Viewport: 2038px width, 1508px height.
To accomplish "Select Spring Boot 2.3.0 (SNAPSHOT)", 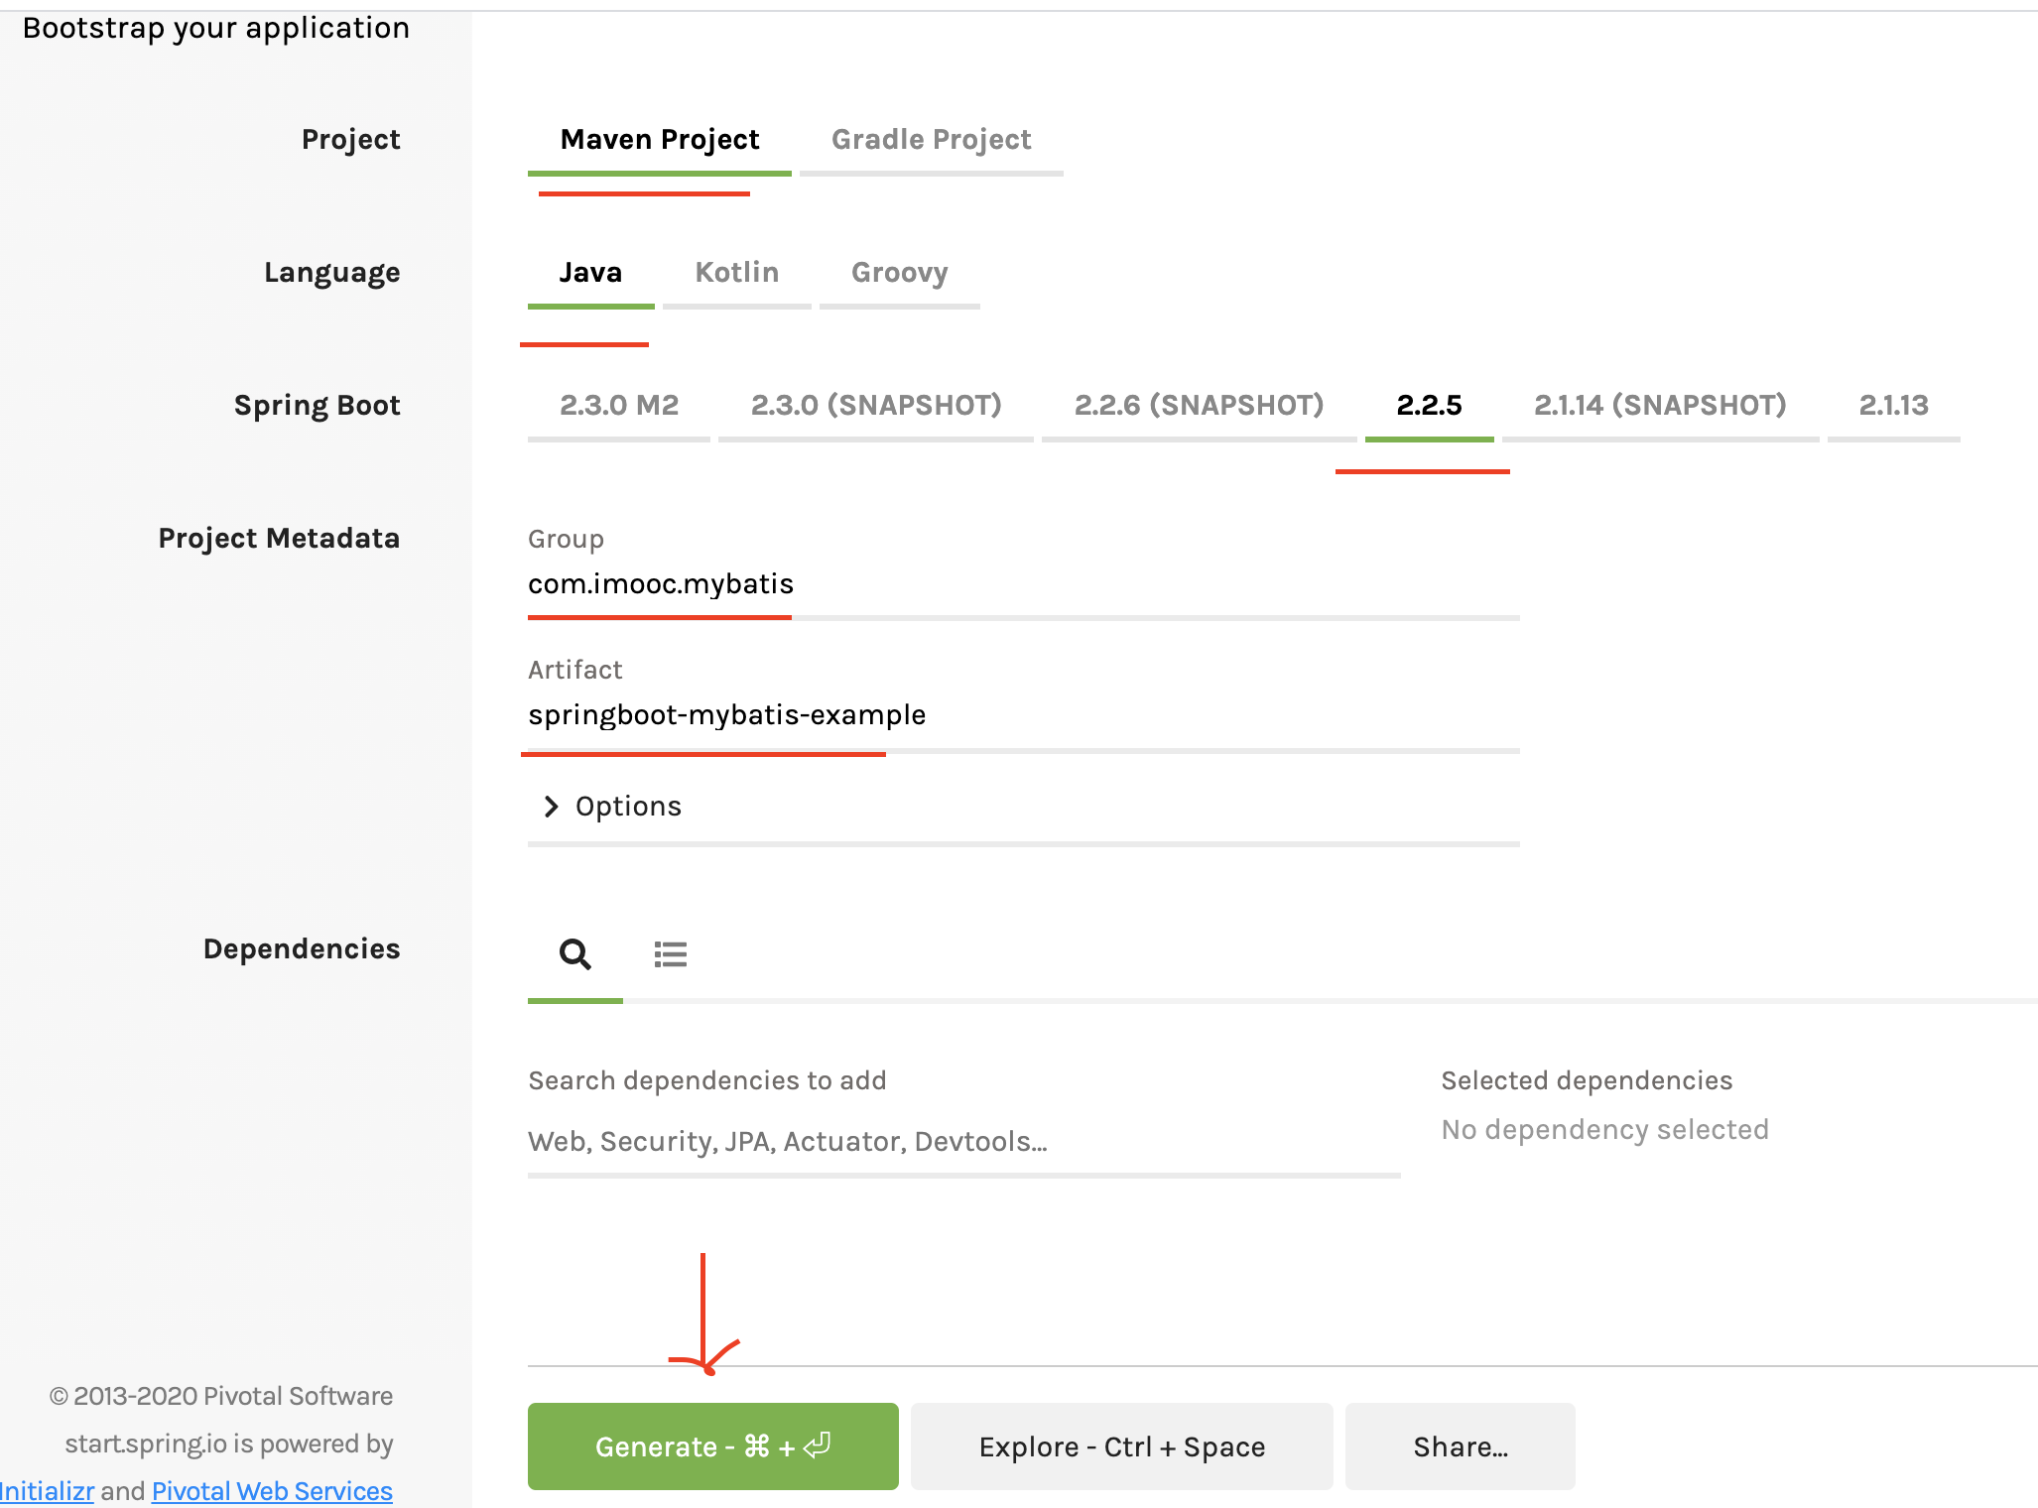I will (x=876, y=406).
